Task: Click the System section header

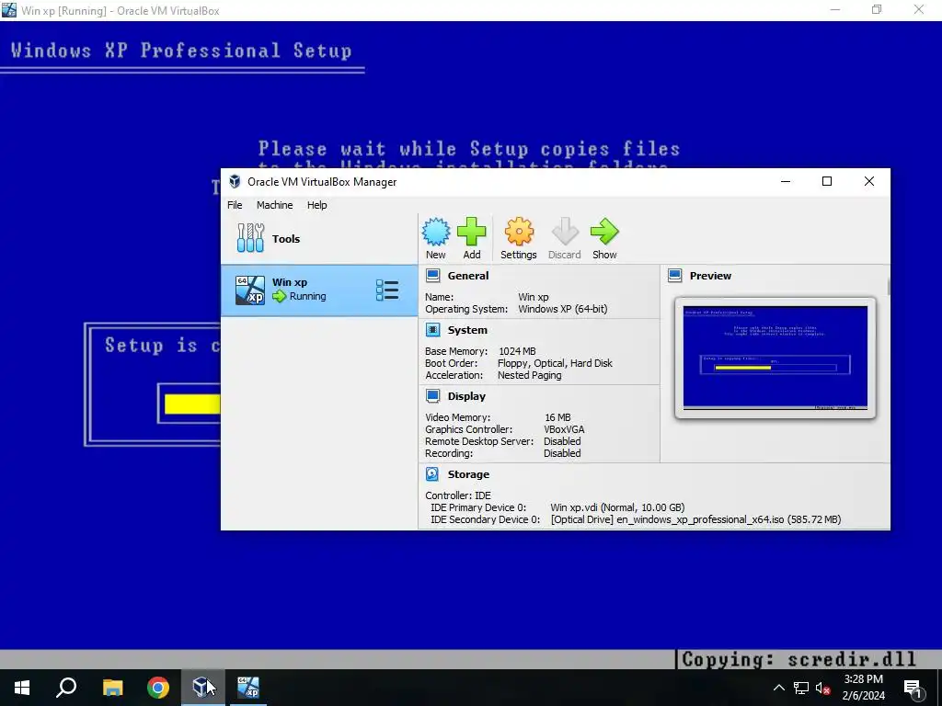Action: [x=467, y=330]
